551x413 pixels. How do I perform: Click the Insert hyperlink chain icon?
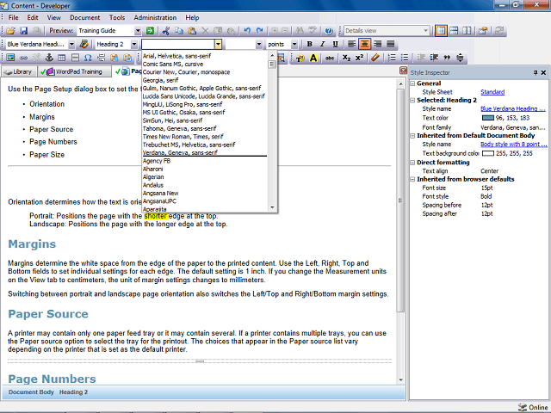23,58
